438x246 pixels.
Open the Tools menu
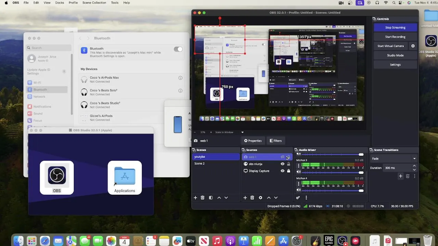pos(115,3)
